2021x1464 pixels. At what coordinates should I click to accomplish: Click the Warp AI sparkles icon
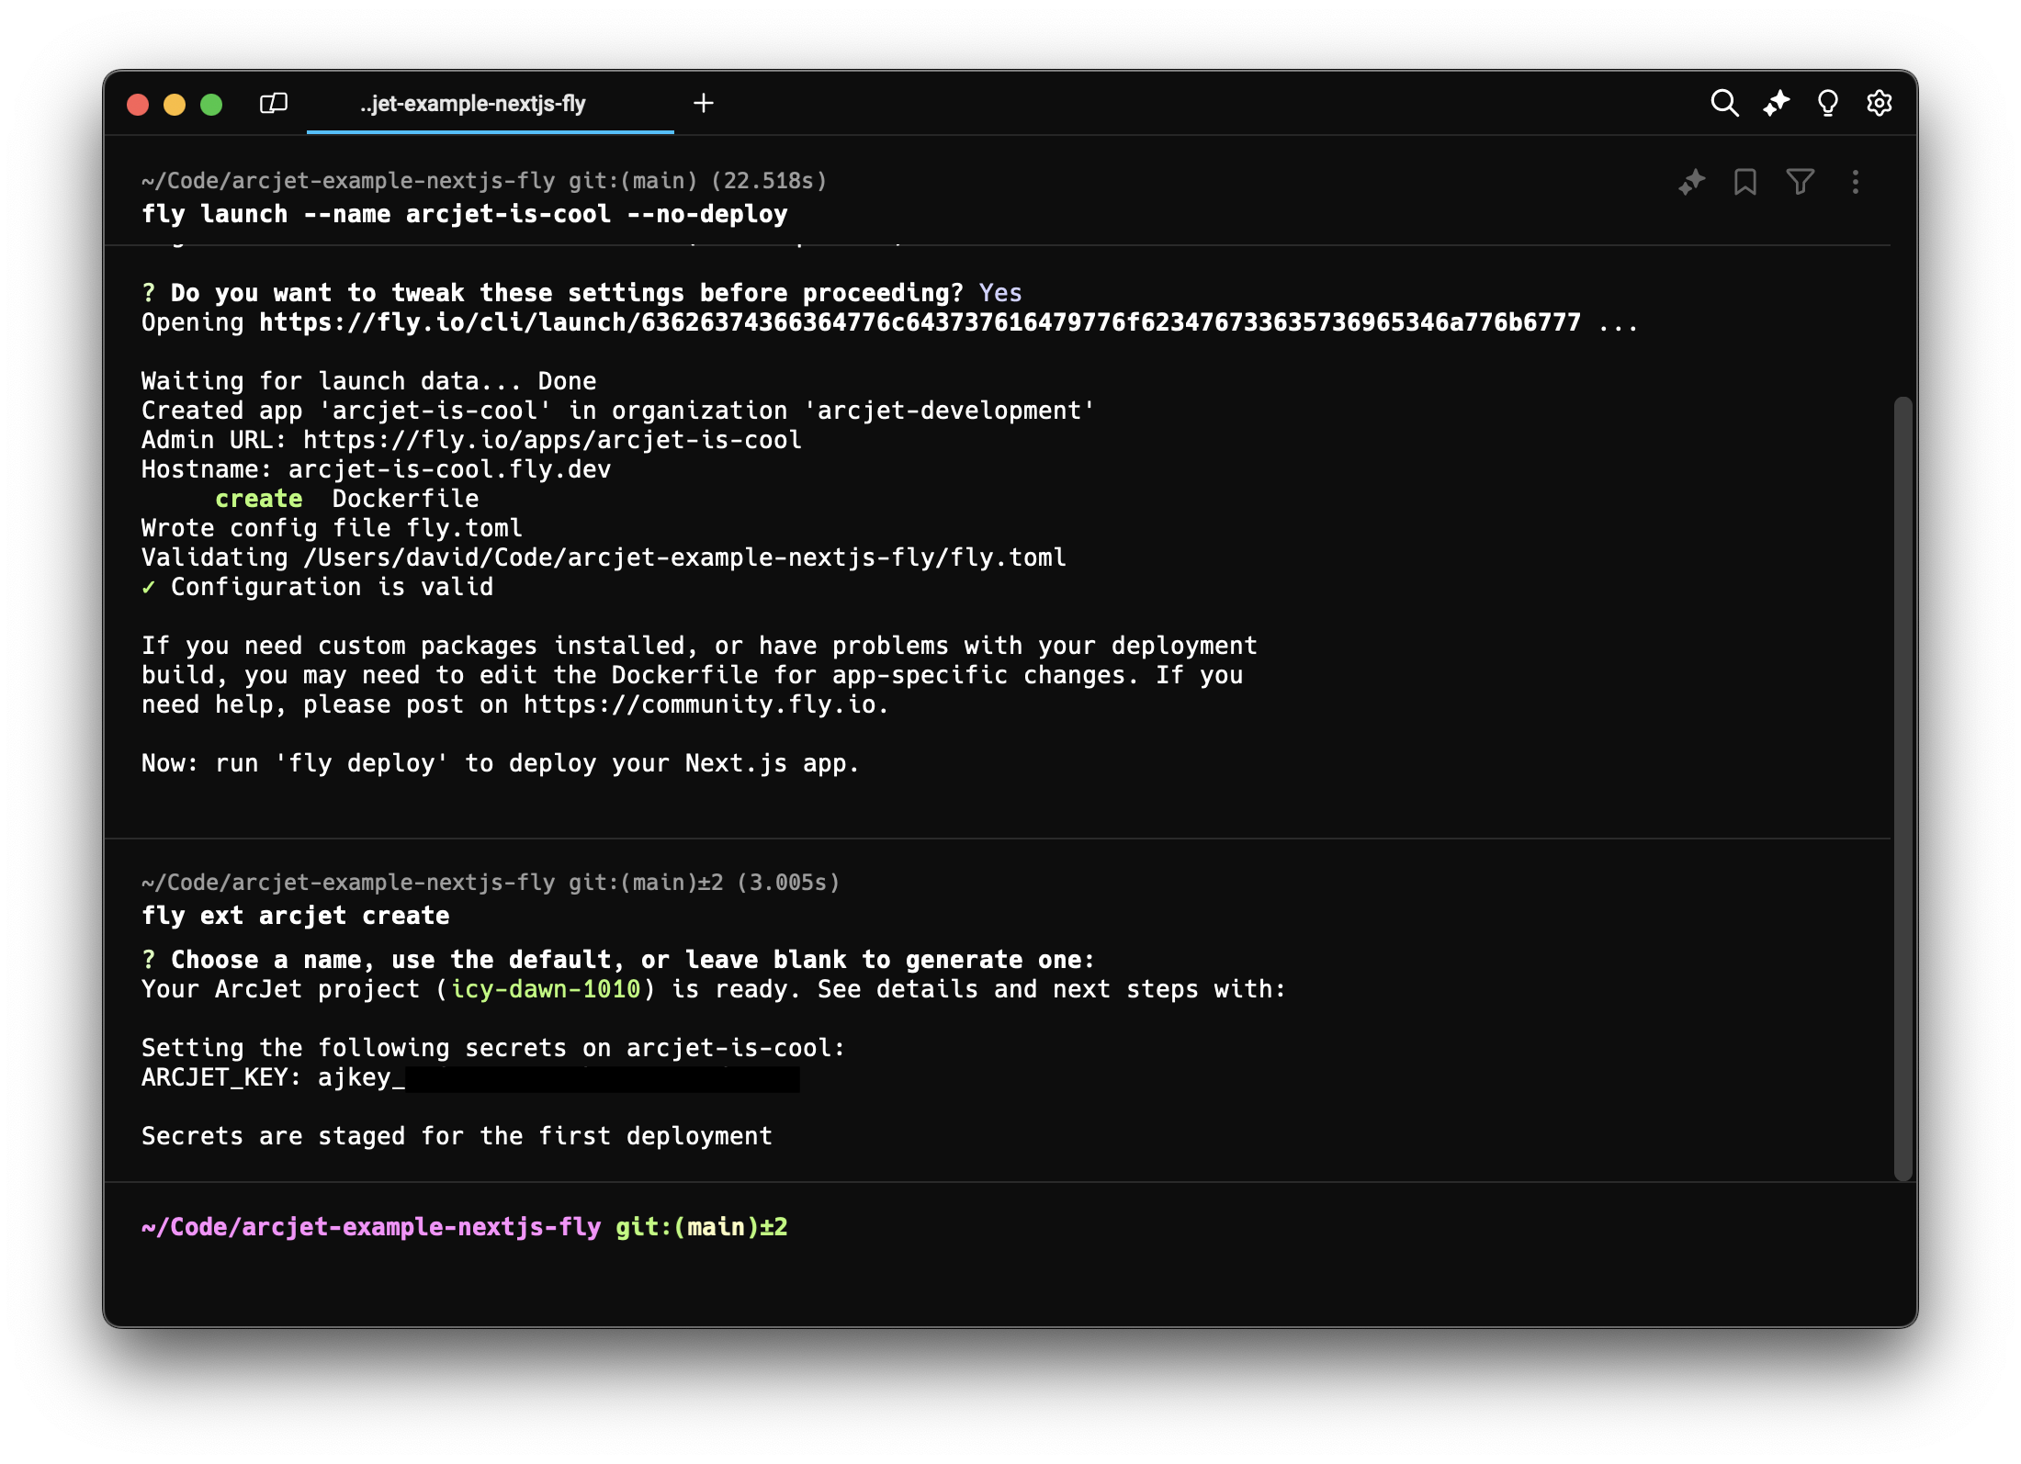pos(1776,103)
